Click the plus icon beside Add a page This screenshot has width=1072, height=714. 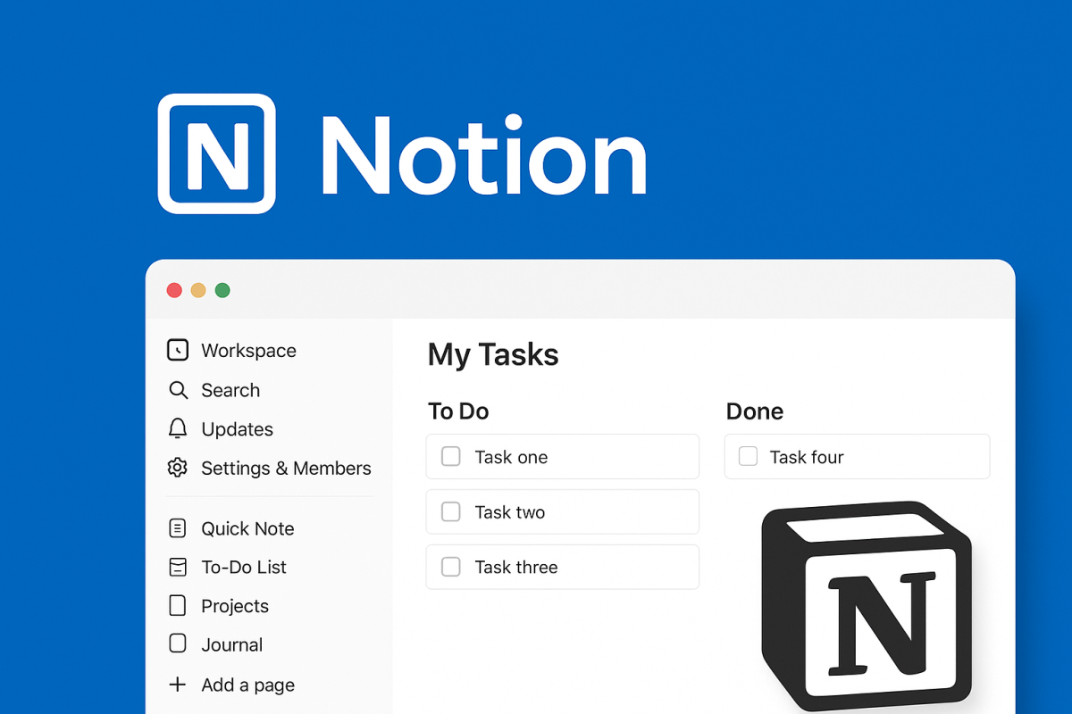[178, 685]
